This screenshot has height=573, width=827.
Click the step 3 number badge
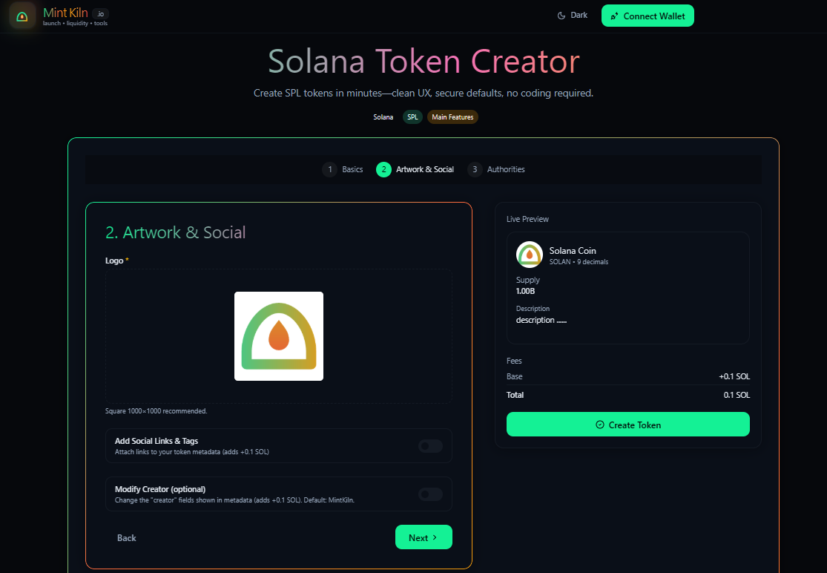click(x=475, y=169)
